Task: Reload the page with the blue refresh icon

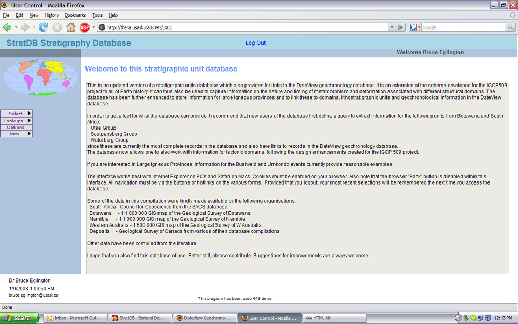Action: click(x=44, y=27)
